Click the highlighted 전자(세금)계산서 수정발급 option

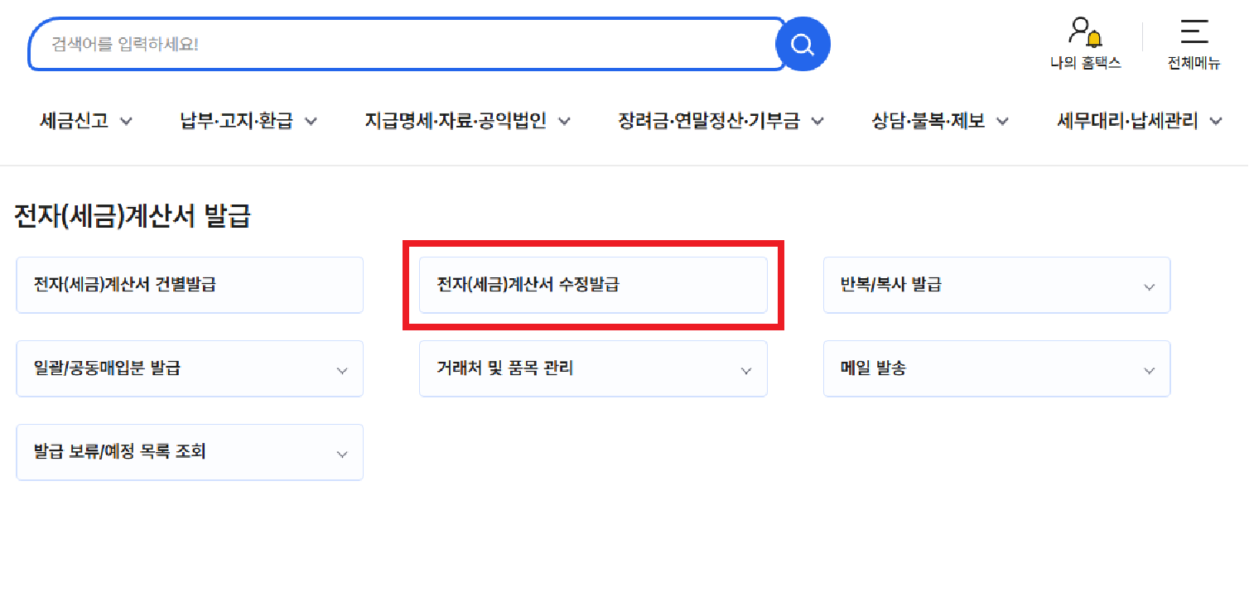[x=593, y=285]
